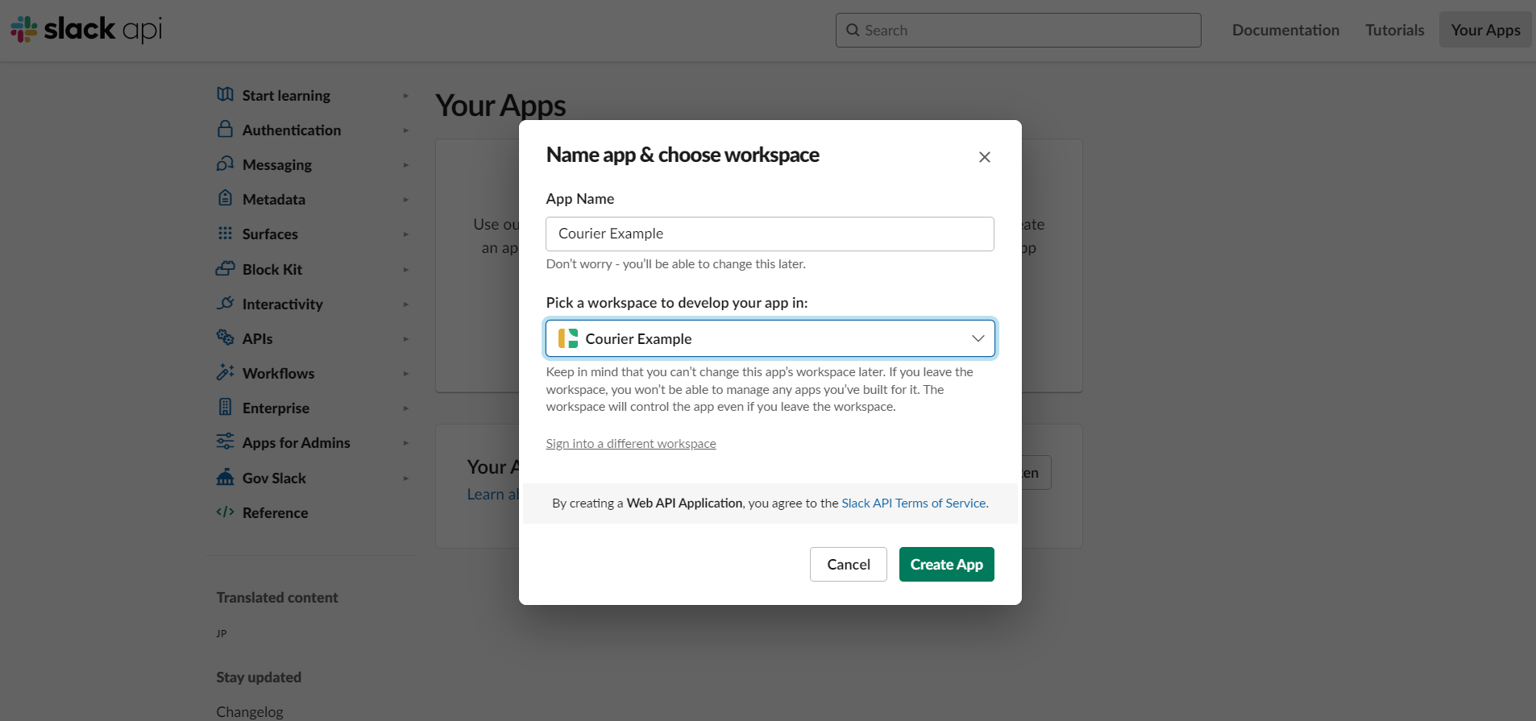This screenshot has height=721, width=1536.
Task: Click the APIs gears icon
Action: coord(226,338)
